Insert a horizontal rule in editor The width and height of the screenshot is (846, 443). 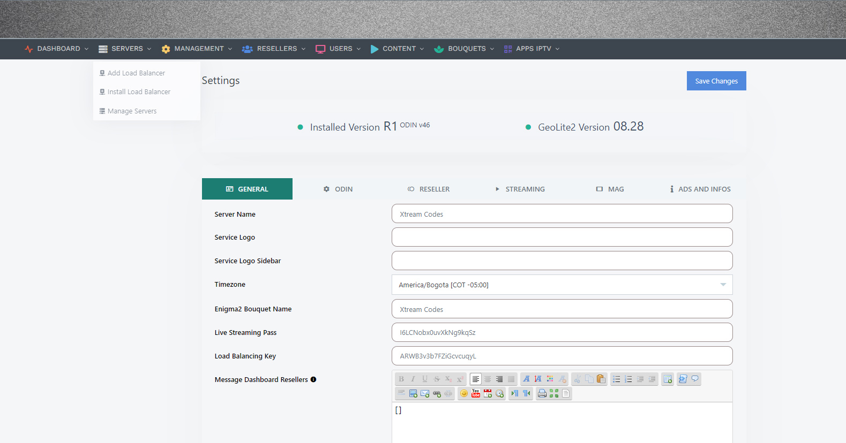coord(401,393)
